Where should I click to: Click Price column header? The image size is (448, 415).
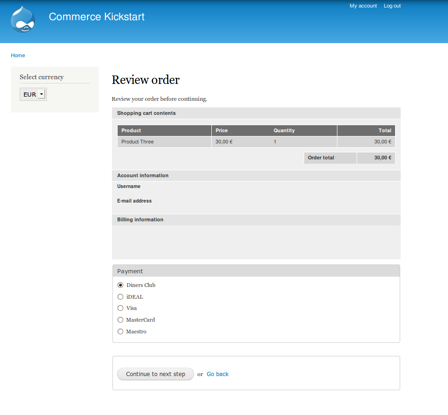[222, 130]
